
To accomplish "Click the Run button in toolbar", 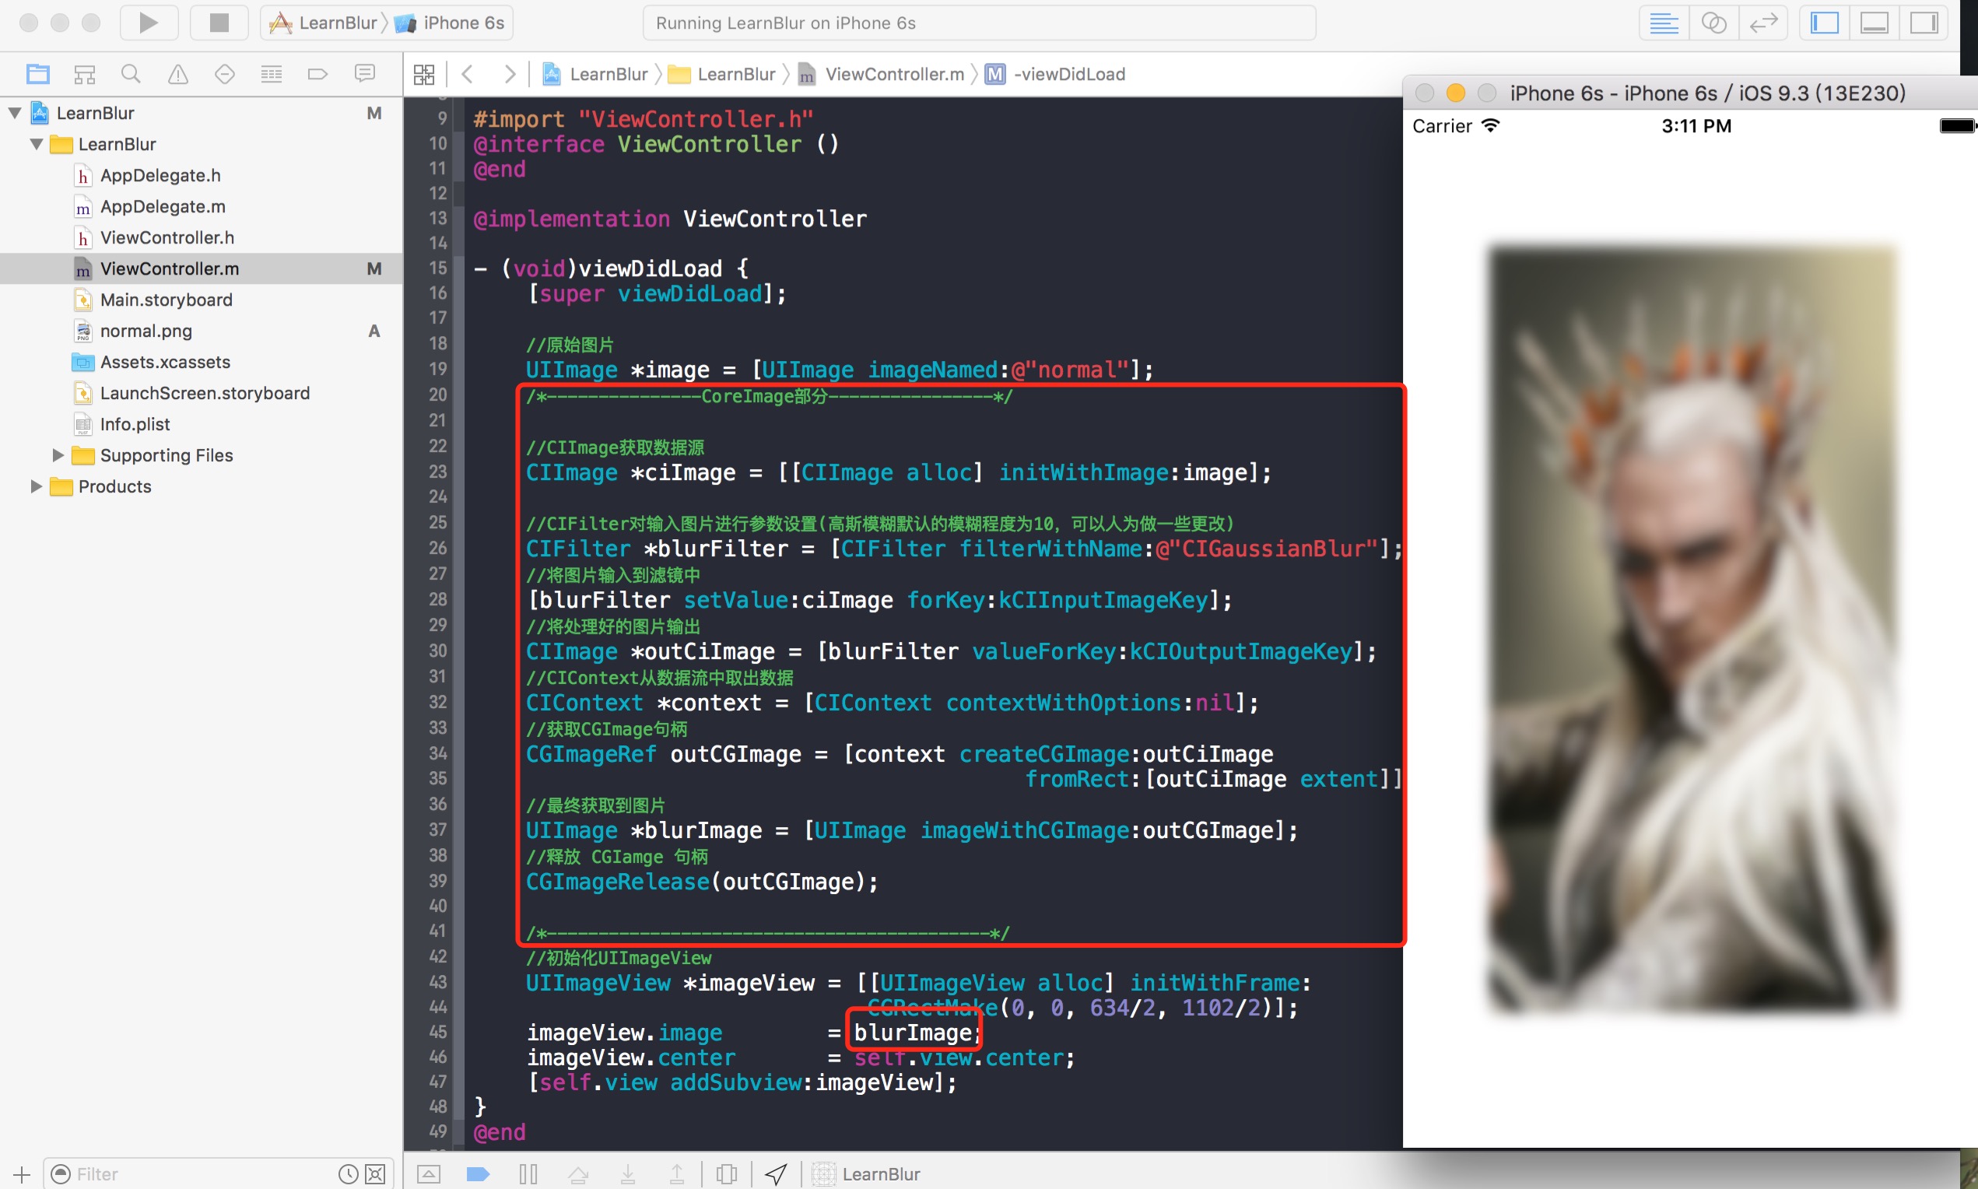I will 148,23.
